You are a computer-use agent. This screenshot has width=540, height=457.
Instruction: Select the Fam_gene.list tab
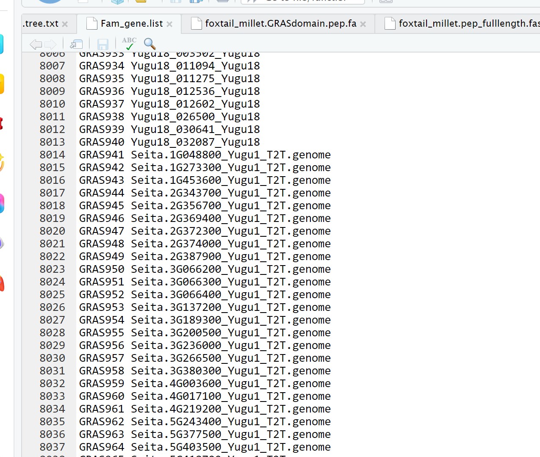132,24
